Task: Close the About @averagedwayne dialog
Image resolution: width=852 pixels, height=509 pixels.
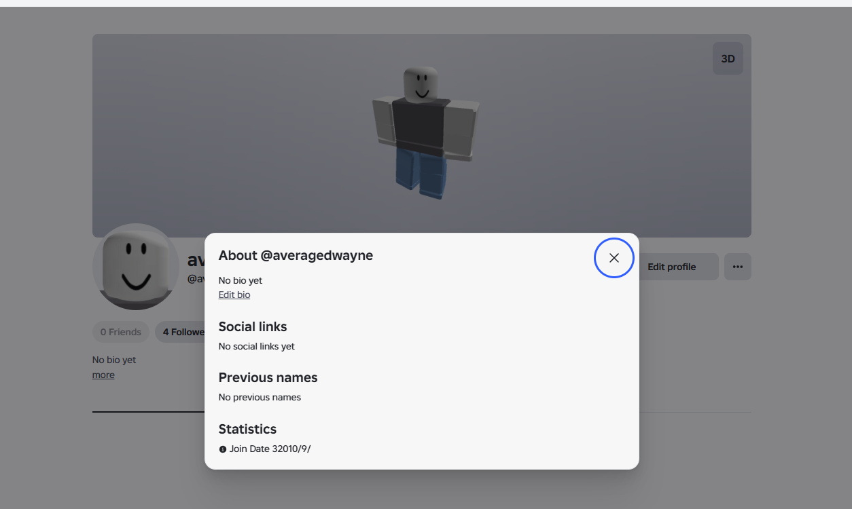Action: [614, 258]
